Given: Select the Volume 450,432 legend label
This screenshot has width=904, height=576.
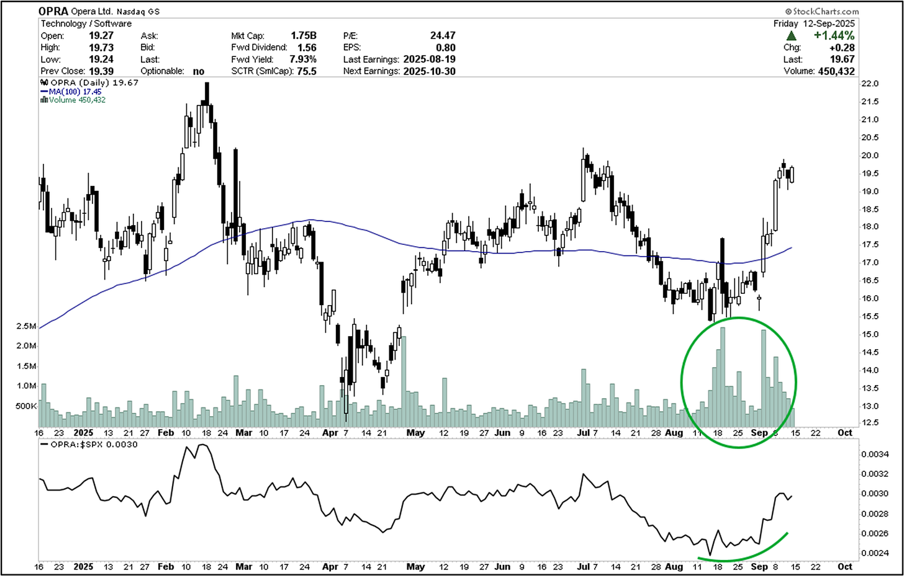Looking at the screenshot, I should click(x=77, y=100).
